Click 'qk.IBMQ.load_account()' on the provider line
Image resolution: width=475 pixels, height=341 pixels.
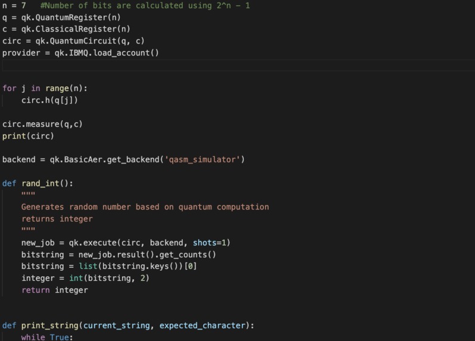click(107, 53)
